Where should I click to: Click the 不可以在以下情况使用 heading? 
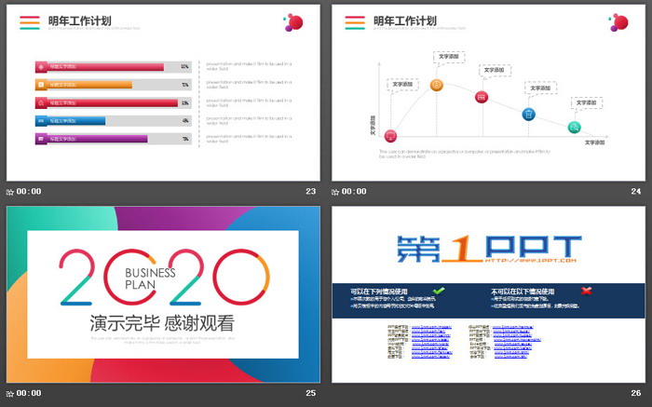[523, 291]
